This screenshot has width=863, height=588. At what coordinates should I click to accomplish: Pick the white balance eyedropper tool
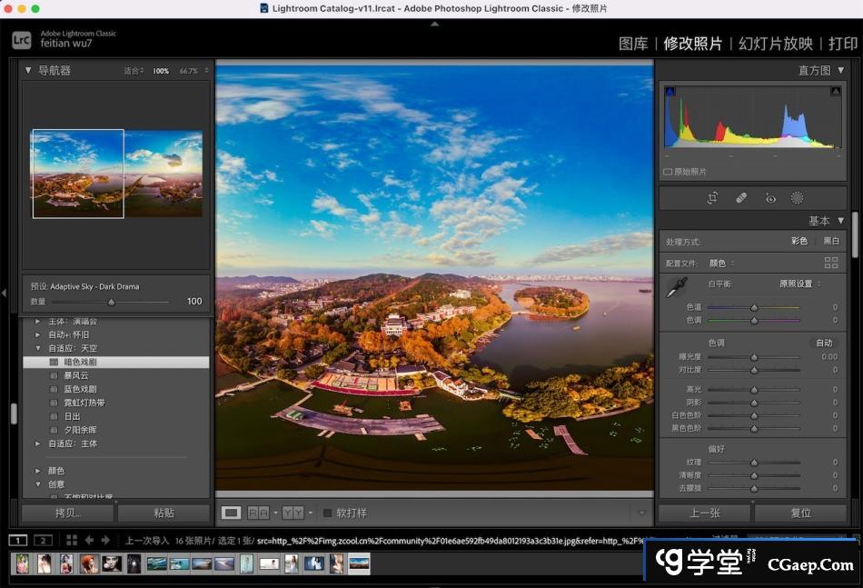pyautogui.click(x=677, y=288)
